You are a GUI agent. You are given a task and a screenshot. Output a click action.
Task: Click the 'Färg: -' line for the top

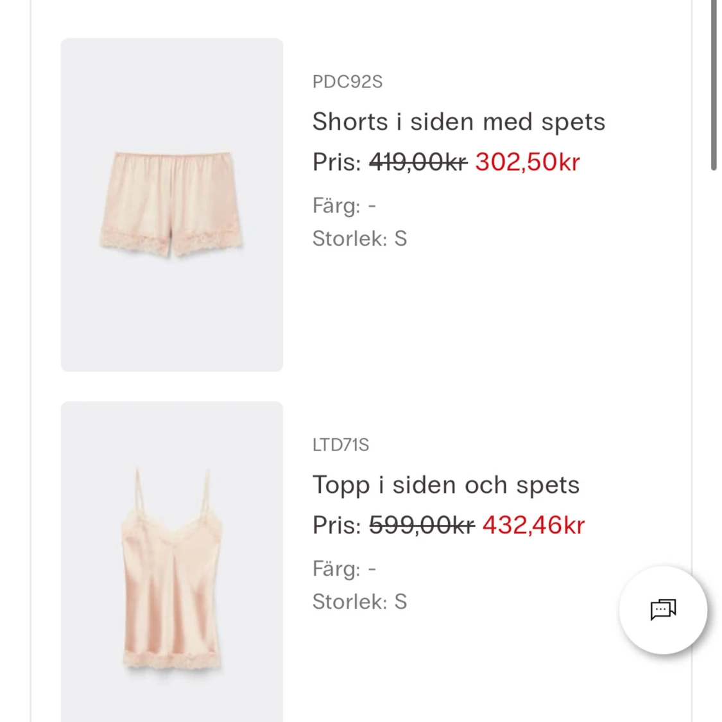(344, 569)
